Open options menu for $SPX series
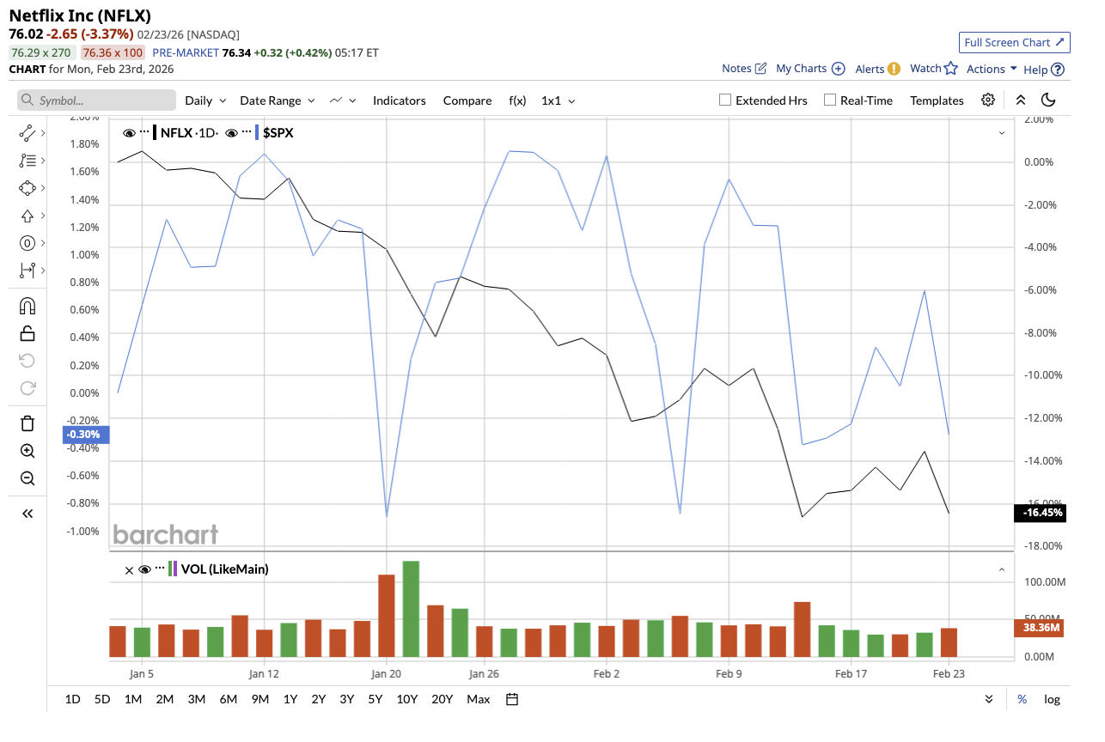 click(x=247, y=132)
